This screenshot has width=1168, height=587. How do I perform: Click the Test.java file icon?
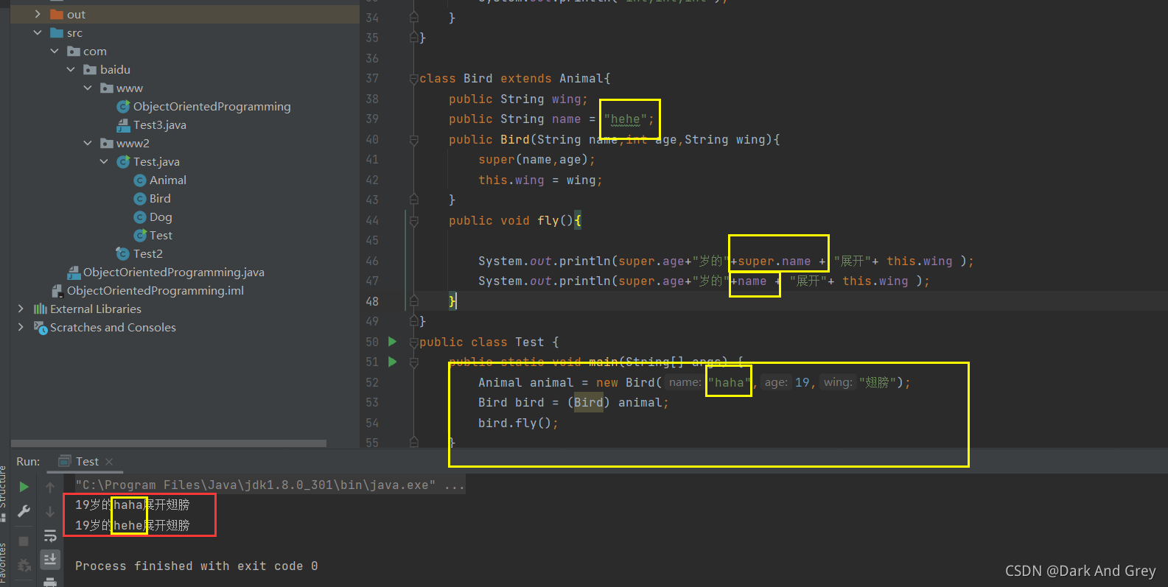(124, 161)
